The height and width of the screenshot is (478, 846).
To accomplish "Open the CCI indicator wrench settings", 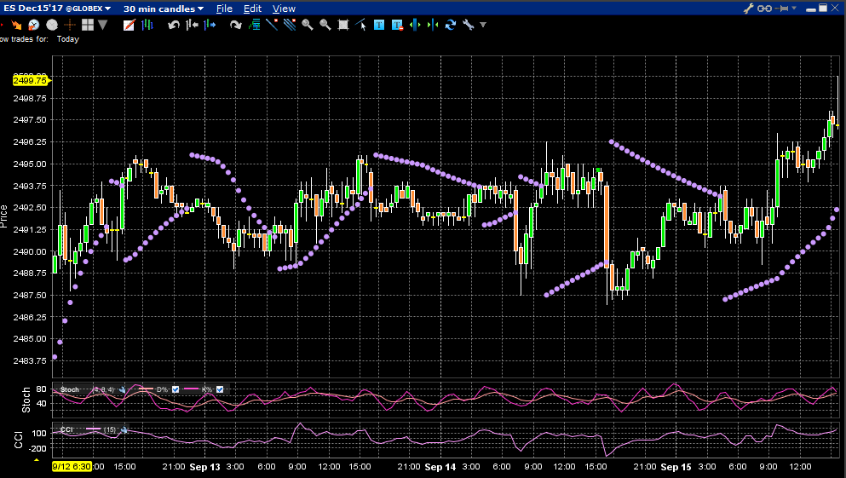I will pos(124,430).
